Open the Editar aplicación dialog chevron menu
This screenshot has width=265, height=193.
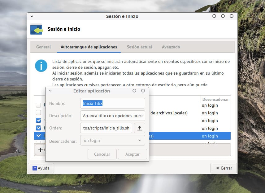(x=50, y=91)
